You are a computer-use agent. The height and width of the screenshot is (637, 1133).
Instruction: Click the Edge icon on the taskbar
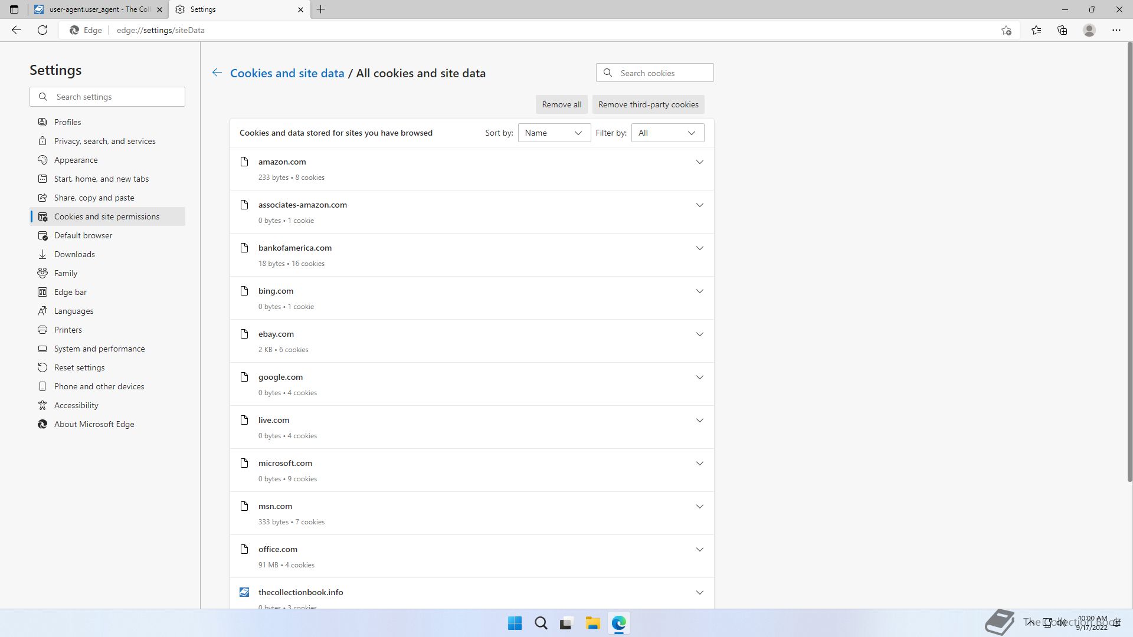pyautogui.click(x=618, y=623)
